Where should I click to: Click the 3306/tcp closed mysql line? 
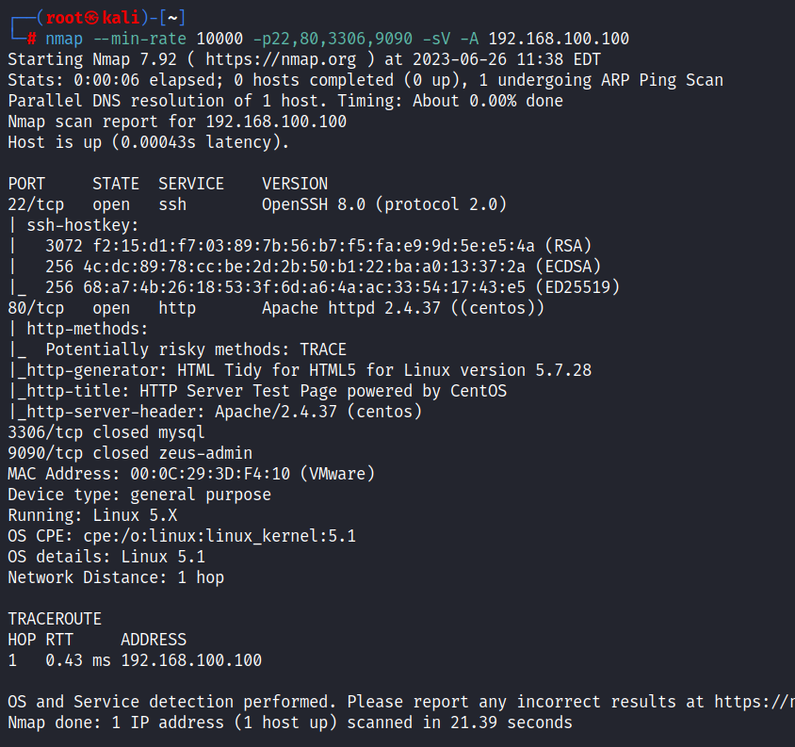pos(105,432)
